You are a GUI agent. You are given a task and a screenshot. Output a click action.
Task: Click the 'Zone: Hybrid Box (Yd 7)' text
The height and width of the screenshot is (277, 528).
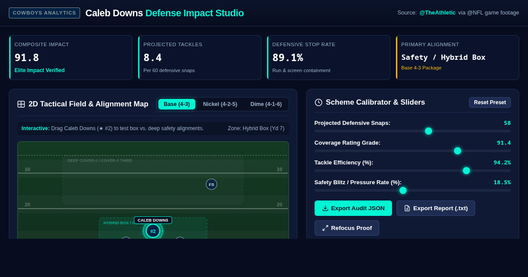click(x=256, y=128)
